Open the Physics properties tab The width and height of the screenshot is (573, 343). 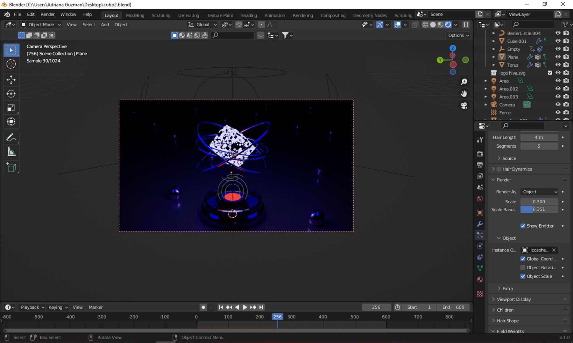click(480, 246)
